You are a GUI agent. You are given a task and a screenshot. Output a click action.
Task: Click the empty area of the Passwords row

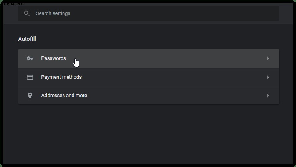pyautogui.click(x=166, y=58)
